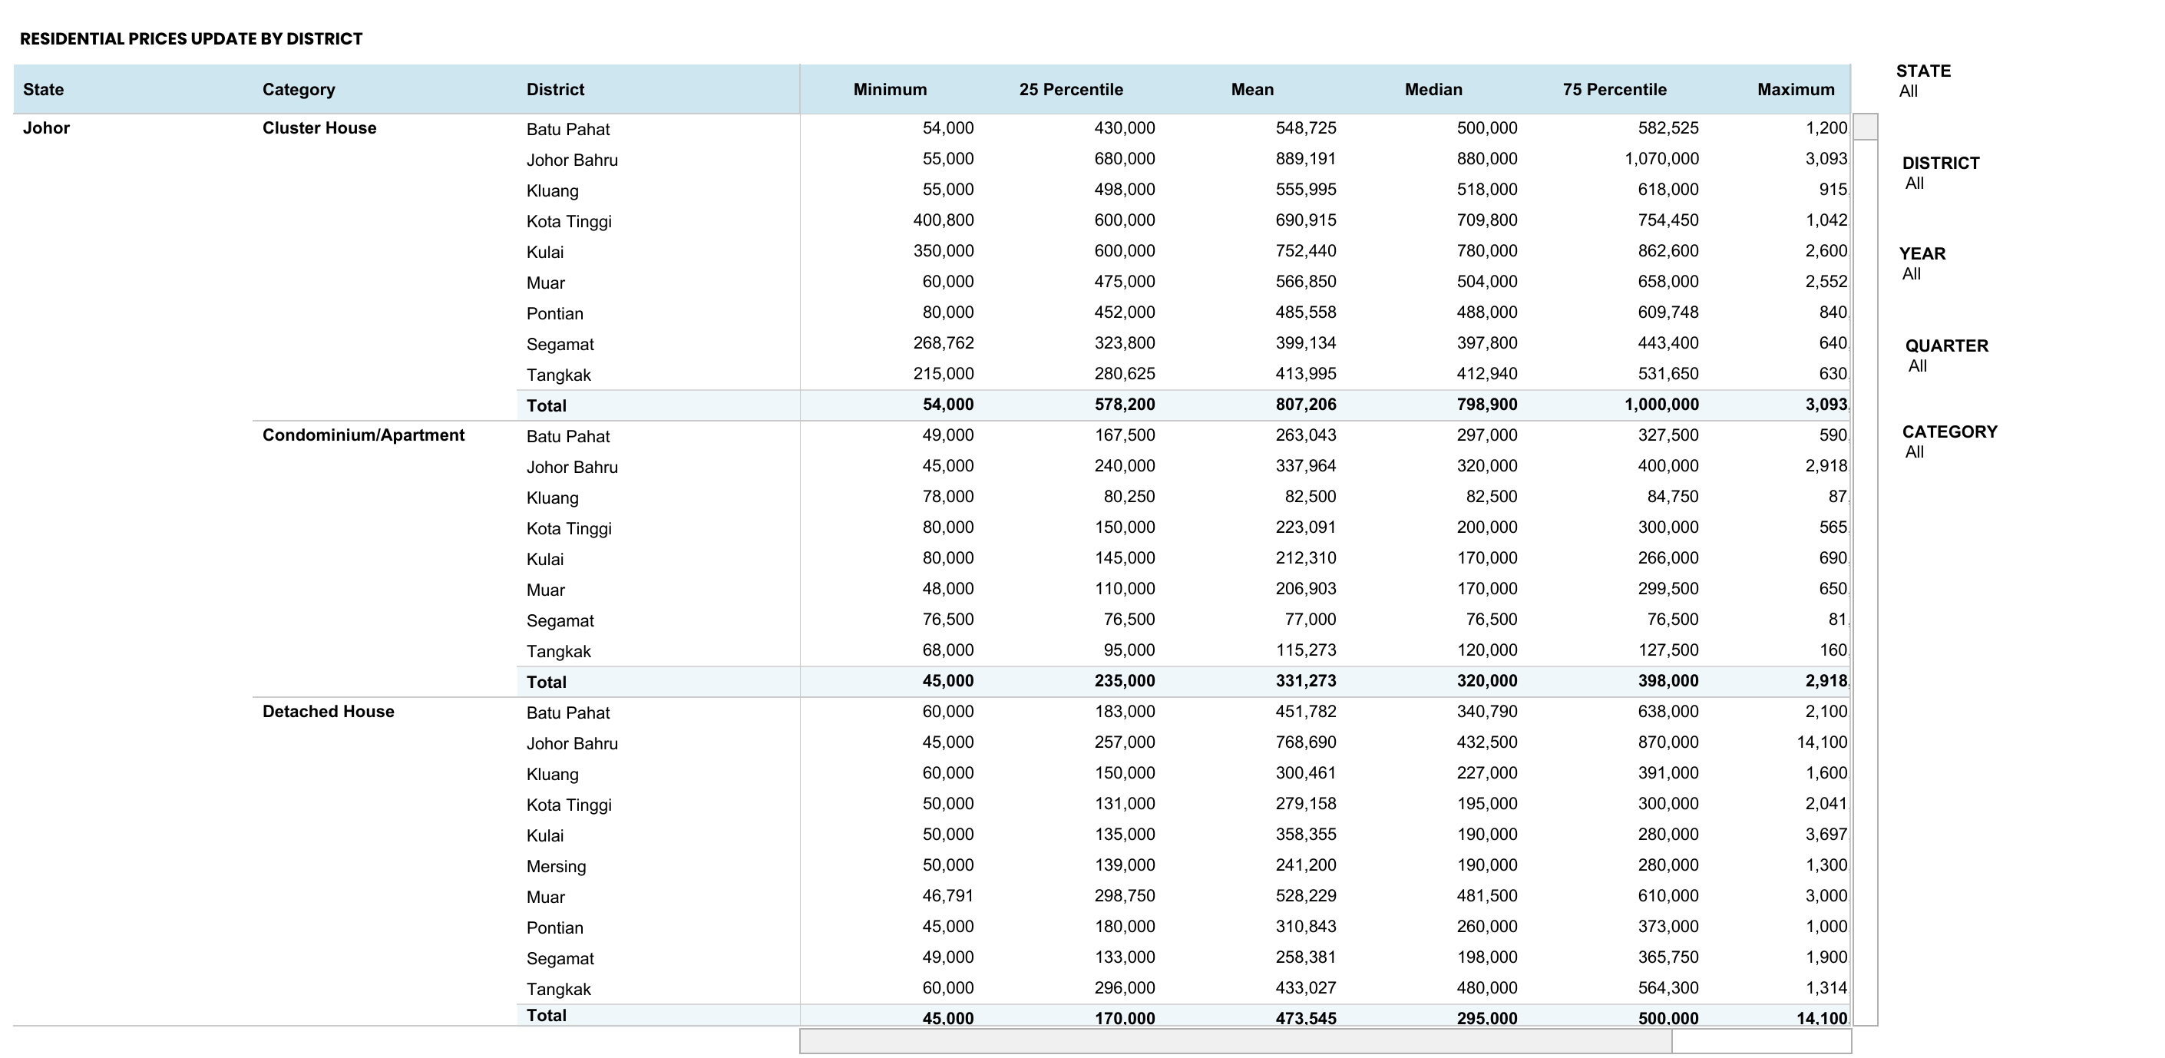Viewport: 2165px width, 1058px height.
Task: Open the QUARTER filter dropdown
Action: point(1919,365)
